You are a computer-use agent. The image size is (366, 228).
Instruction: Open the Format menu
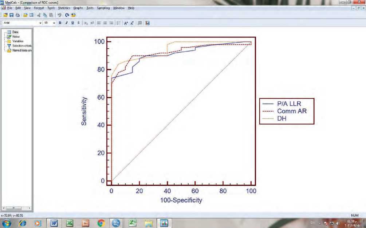click(39, 8)
